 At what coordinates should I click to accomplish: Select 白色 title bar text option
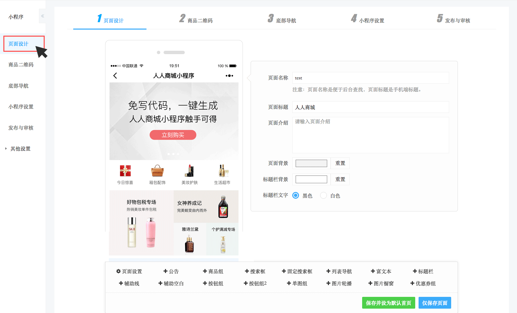click(324, 195)
